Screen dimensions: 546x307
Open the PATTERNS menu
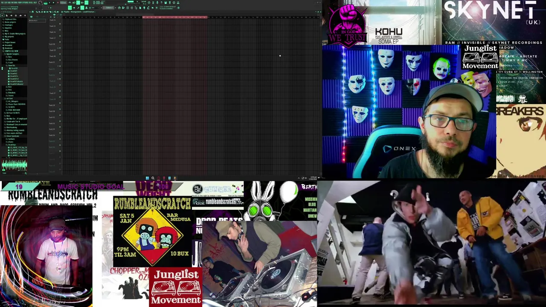(x=15, y=3)
